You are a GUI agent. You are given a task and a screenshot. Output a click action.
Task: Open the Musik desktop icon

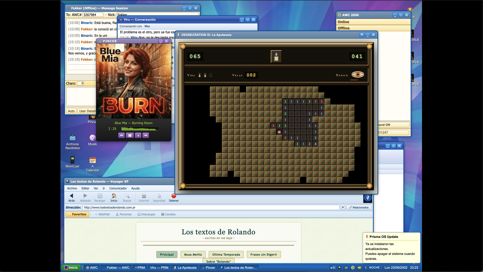click(x=93, y=140)
